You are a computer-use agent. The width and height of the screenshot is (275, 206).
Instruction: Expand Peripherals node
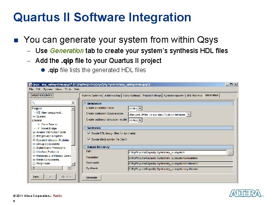(x=34, y=164)
